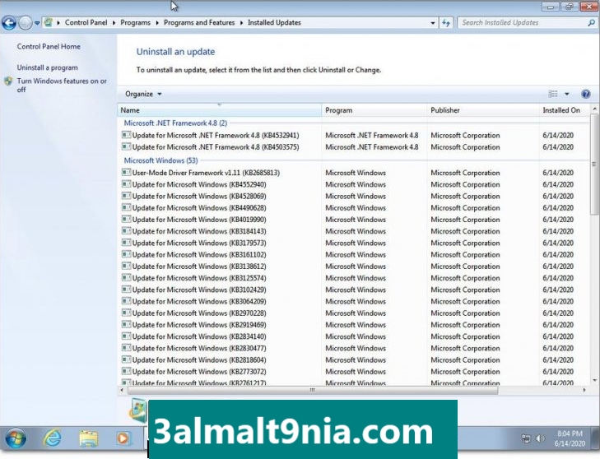Click the Control Panel icon in address bar
The height and width of the screenshot is (459, 600).
pos(49,22)
